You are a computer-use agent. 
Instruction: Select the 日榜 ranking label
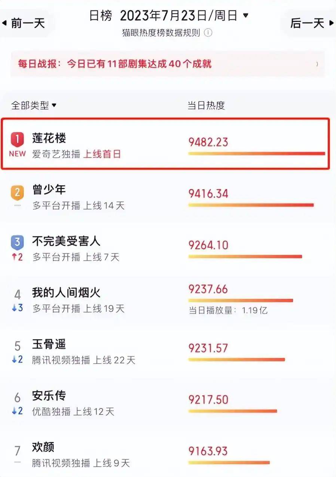[101, 16]
